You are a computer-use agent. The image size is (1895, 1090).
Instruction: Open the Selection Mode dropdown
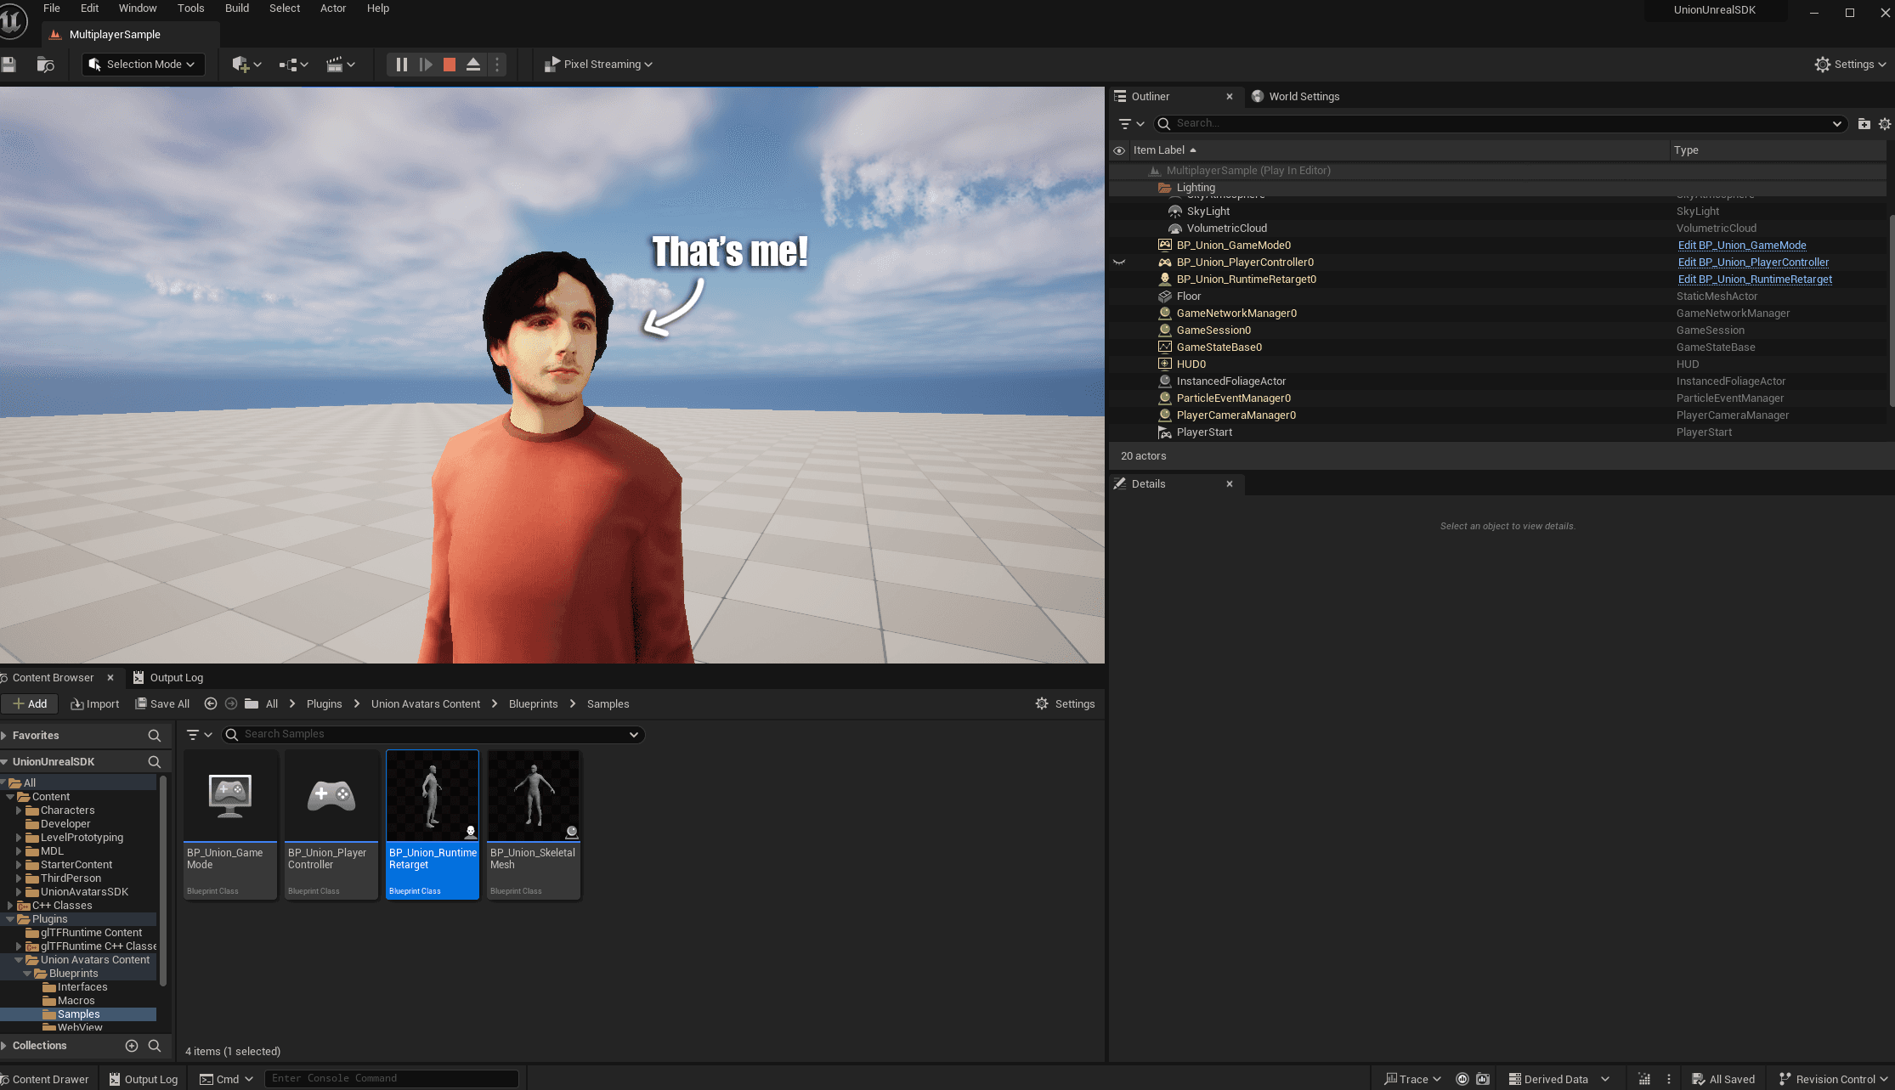pyautogui.click(x=143, y=65)
